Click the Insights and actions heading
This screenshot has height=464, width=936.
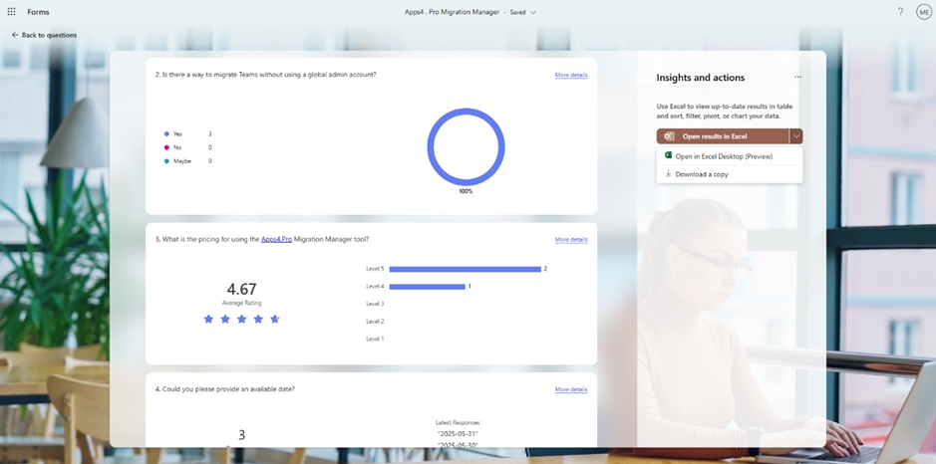pos(701,78)
